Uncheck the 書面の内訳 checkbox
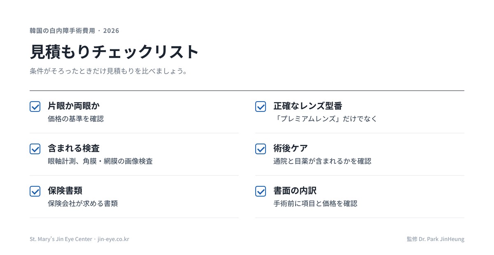 (261, 191)
